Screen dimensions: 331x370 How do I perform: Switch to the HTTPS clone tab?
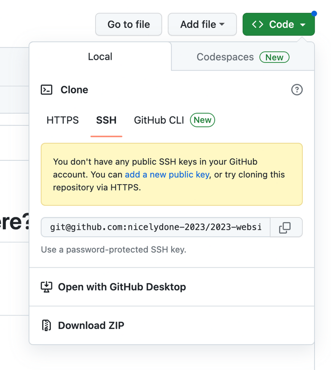(62, 120)
